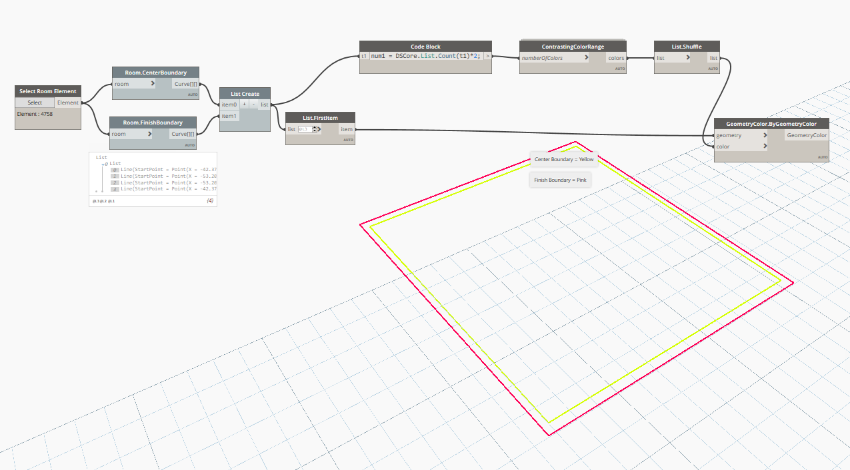850x470 pixels.
Task: Click the colors output port of ContrastingColorRange
Action: pos(616,58)
